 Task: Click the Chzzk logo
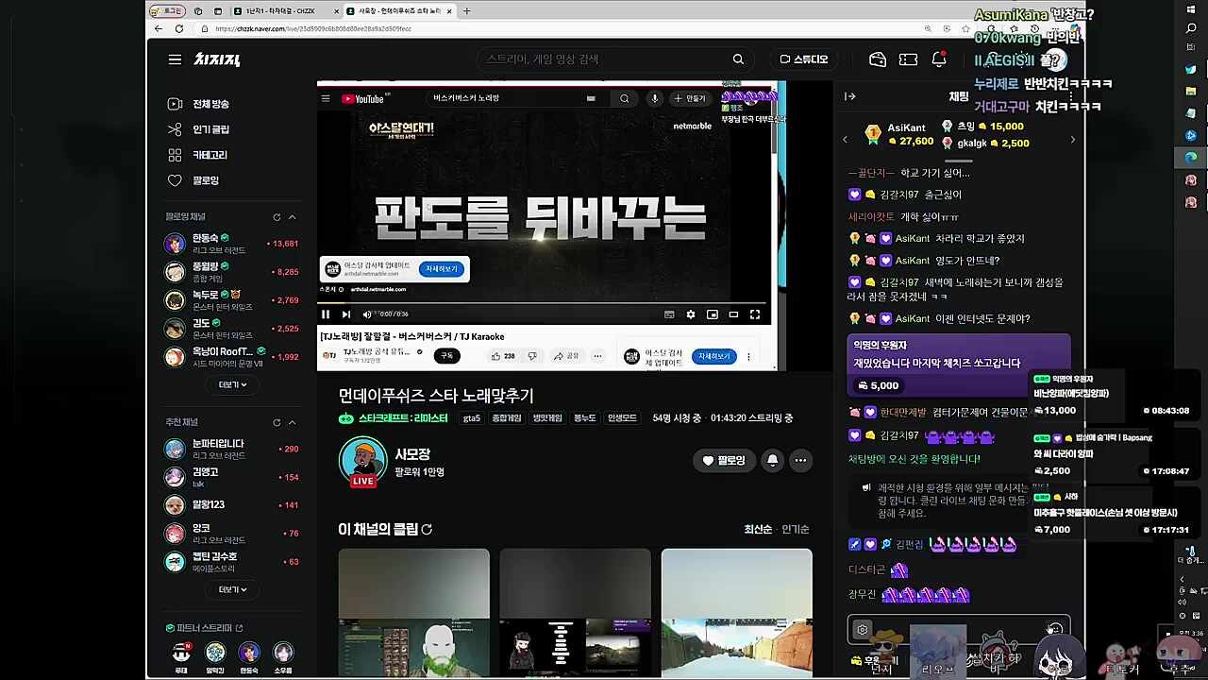[217, 59]
